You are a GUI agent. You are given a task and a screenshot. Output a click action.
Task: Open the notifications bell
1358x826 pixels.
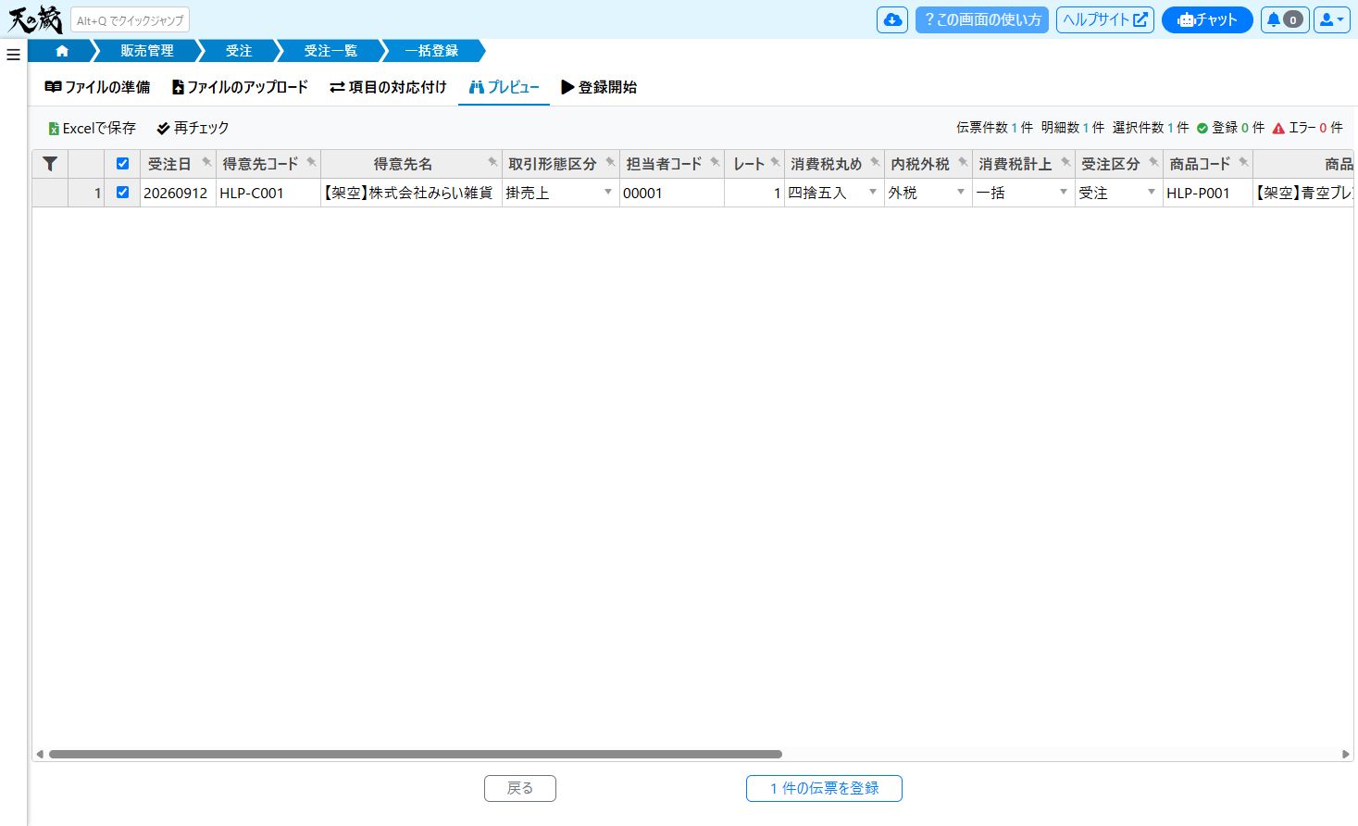point(1285,19)
